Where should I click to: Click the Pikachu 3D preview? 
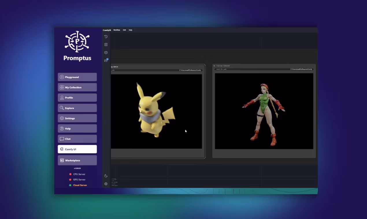156,112
